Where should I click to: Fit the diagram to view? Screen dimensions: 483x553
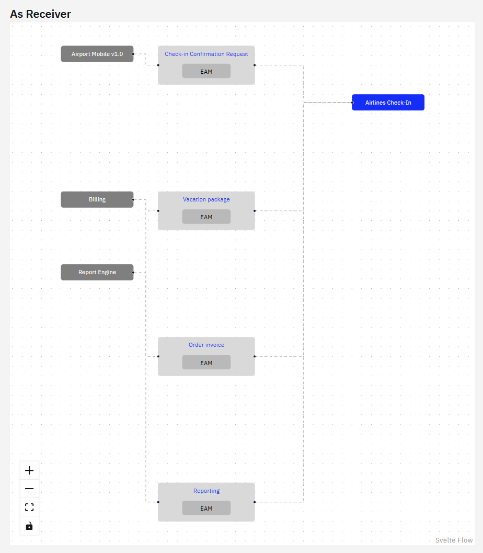point(29,507)
